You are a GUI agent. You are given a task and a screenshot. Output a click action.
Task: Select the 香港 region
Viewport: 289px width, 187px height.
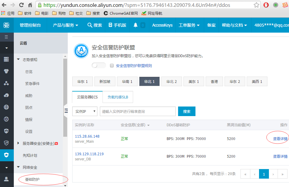(214, 81)
